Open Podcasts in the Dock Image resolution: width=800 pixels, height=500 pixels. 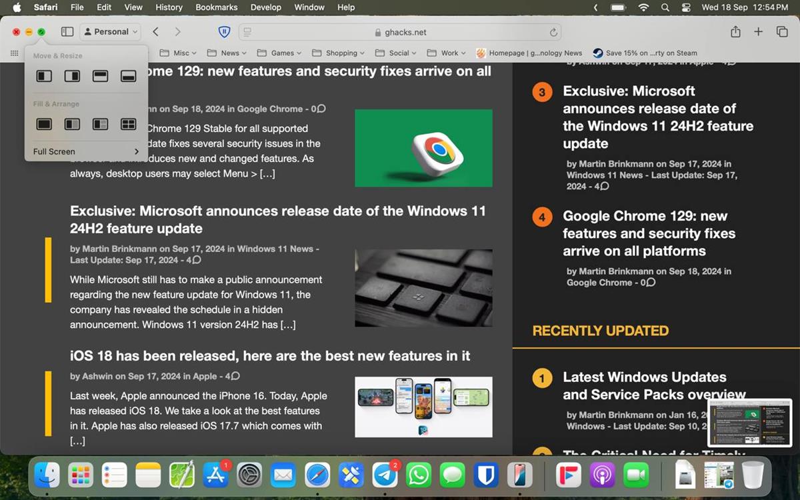603,475
